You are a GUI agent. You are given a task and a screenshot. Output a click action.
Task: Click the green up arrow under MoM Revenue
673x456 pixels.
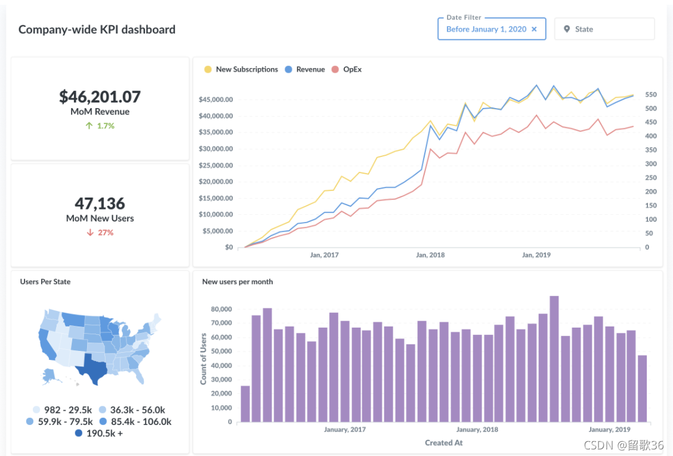89,126
